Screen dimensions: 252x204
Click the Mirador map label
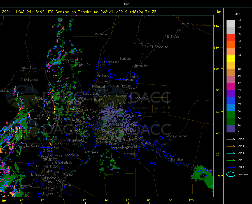tap(129, 154)
